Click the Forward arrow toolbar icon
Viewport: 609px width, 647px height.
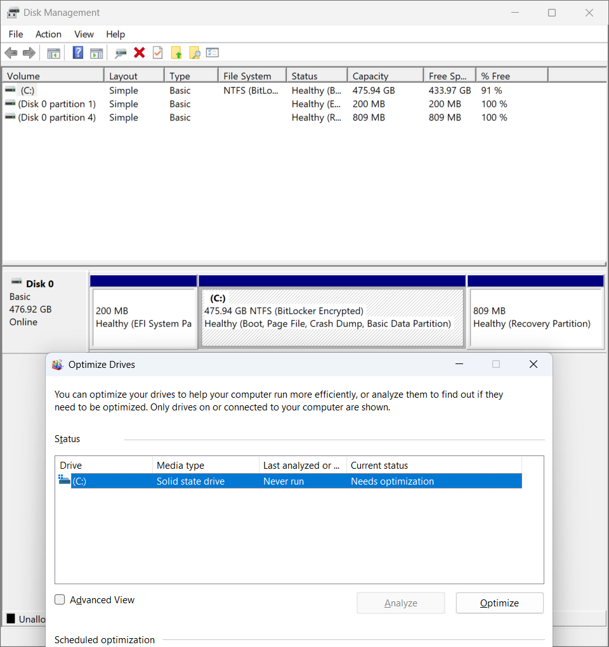coord(29,53)
